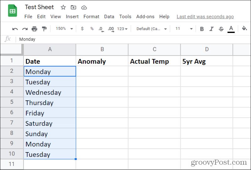Screen dimensions: 251x170
Task: Apply percent format icon
Action: pyautogui.click(x=92, y=29)
